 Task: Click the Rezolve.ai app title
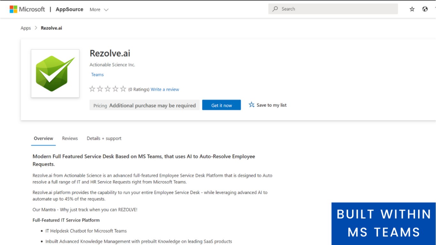(x=110, y=53)
